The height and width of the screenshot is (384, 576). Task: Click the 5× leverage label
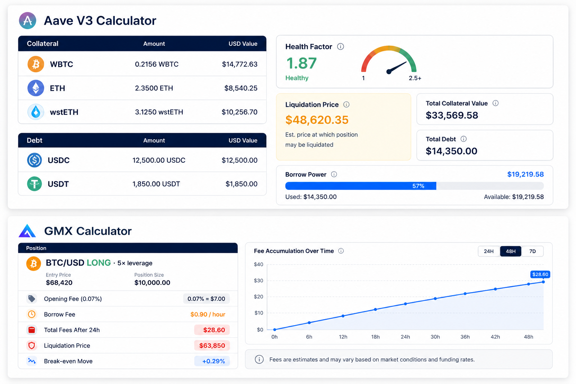135,263
